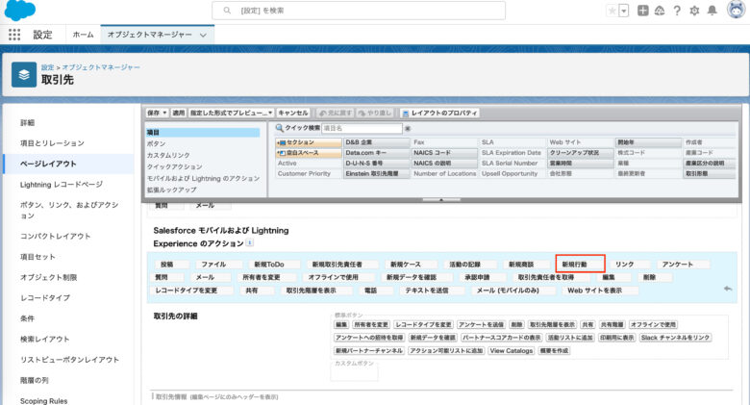Click the やり直し redo button
This screenshot has width=750, height=405.
(x=375, y=113)
